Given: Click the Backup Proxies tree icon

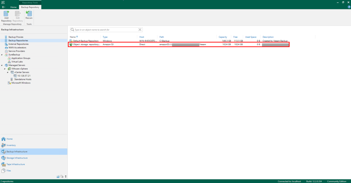Looking at the screenshot, I should click(6, 37).
